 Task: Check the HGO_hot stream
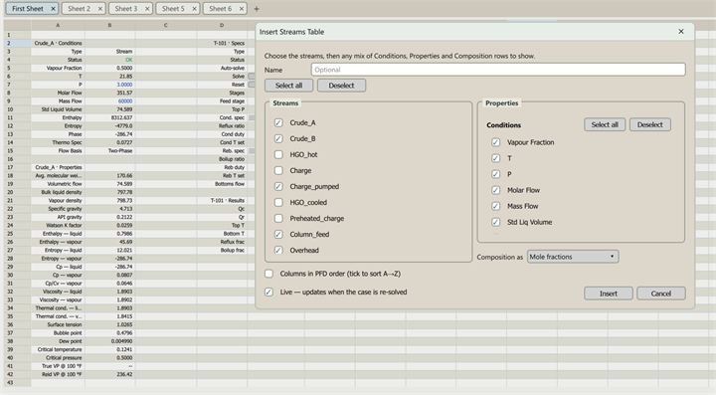pyautogui.click(x=278, y=155)
